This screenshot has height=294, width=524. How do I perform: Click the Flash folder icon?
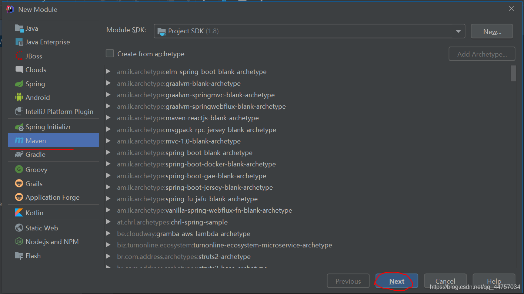19,256
